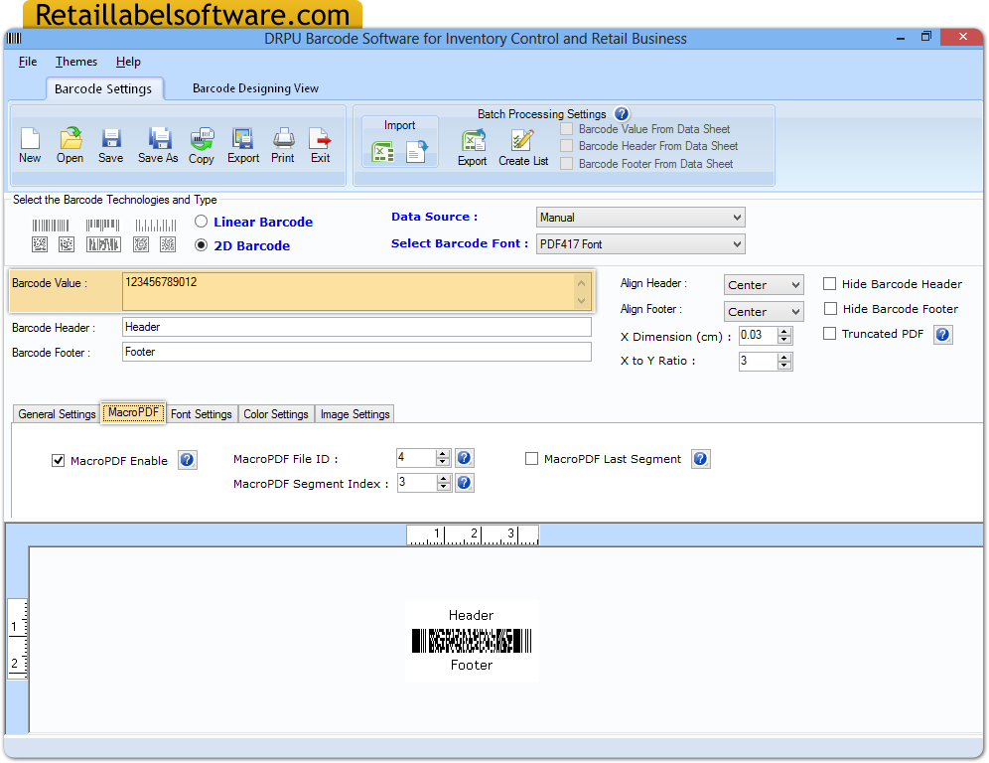989x763 pixels.
Task: Create a new barcode file
Action: pyautogui.click(x=30, y=145)
